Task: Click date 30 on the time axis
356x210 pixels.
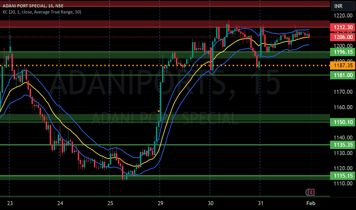Action: tap(210, 203)
